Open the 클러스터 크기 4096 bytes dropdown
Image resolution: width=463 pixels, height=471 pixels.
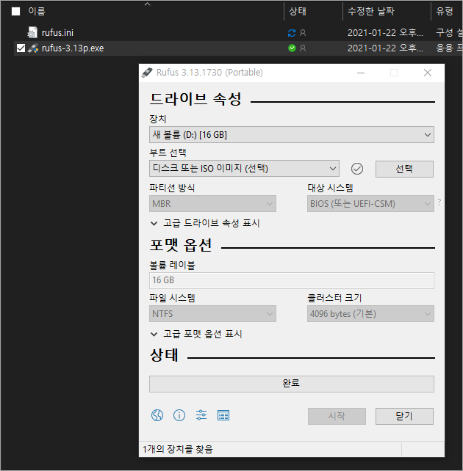(370, 314)
